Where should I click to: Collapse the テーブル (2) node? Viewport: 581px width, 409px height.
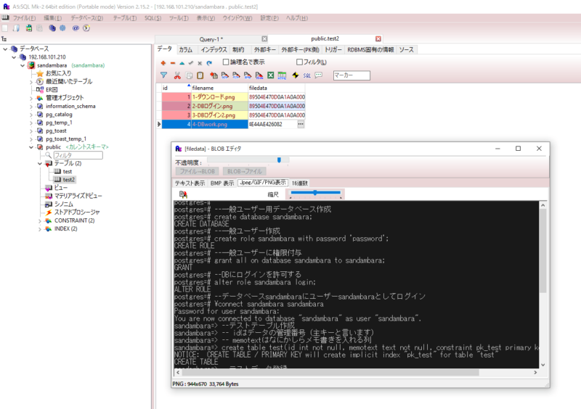pos(40,163)
